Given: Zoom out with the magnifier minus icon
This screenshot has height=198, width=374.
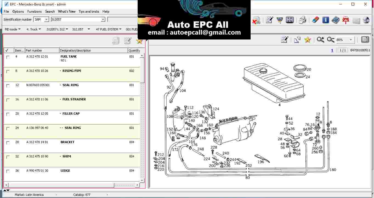Looking at the screenshot, I should [330, 39].
